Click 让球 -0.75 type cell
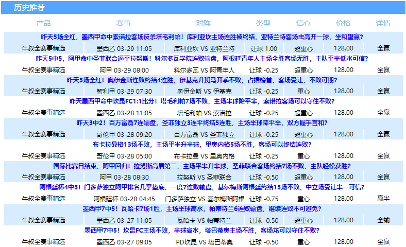This screenshot has width=406, height=247. point(264,199)
